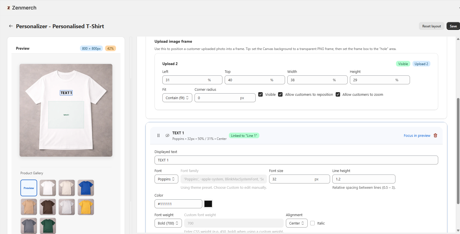Choose the dark green t-shirt thumbnail
This screenshot has height=234, width=460.
[x=48, y=226]
